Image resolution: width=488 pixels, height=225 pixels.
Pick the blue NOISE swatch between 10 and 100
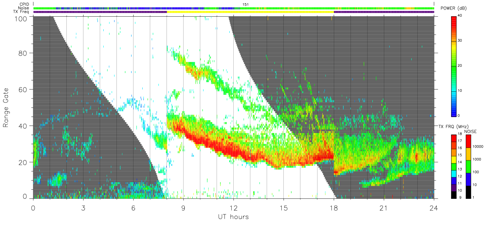469,179
